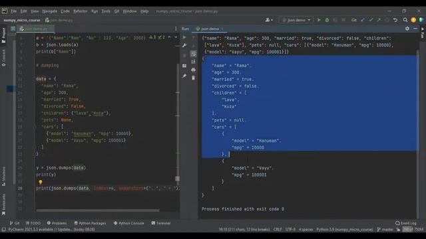Viewport: 426px width, 239px height.
Task: Open Python Packages tool window
Action: 90,223
